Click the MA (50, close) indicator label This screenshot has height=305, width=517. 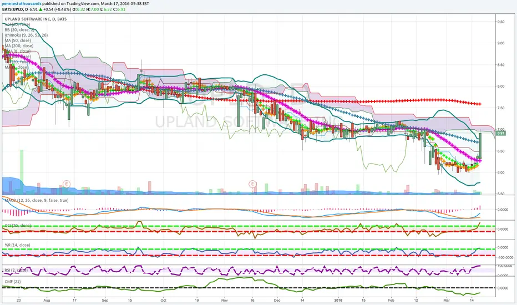click(x=18, y=40)
